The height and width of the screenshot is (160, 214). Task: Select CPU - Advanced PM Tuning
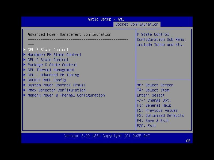(x=53, y=75)
